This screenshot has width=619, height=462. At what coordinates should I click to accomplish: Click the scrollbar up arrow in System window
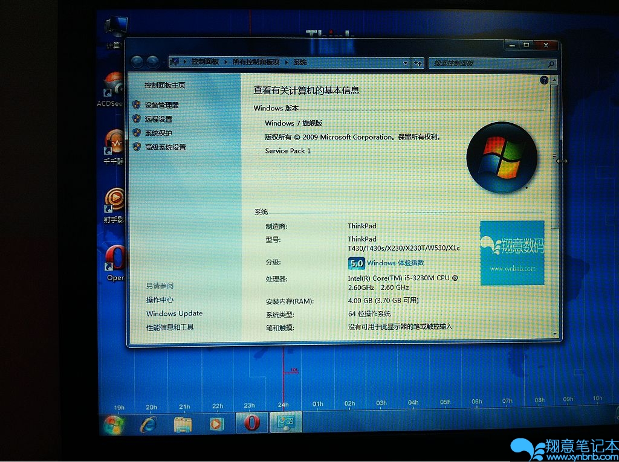pyautogui.click(x=554, y=80)
